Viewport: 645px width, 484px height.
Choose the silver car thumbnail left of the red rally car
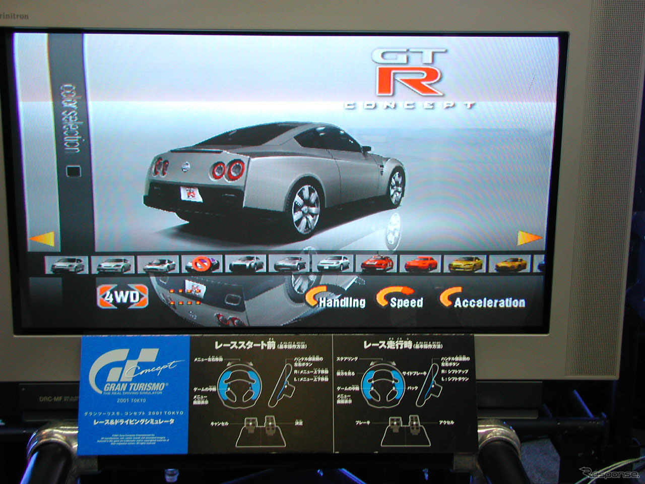[x=333, y=263]
